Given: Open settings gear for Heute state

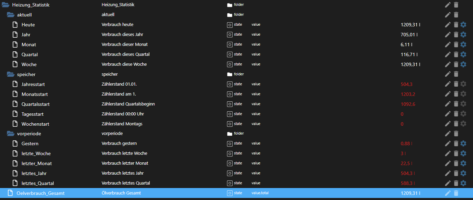Looking at the screenshot, I should (463, 25).
